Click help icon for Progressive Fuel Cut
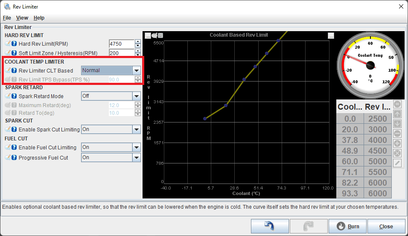Screen dimensions: 408x236 pyautogui.click(x=15, y=157)
